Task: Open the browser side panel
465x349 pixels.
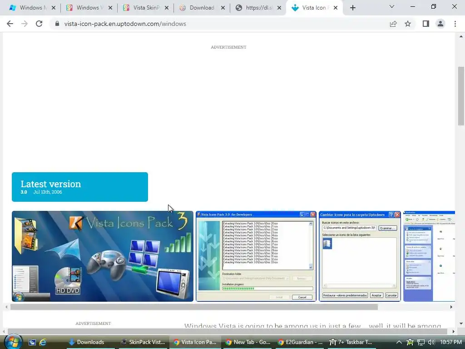Action: click(x=426, y=24)
